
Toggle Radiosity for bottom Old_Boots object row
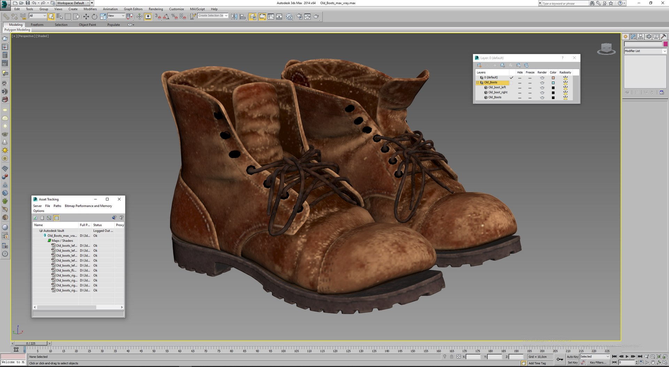pyautogui.click(x=565, y=98)
